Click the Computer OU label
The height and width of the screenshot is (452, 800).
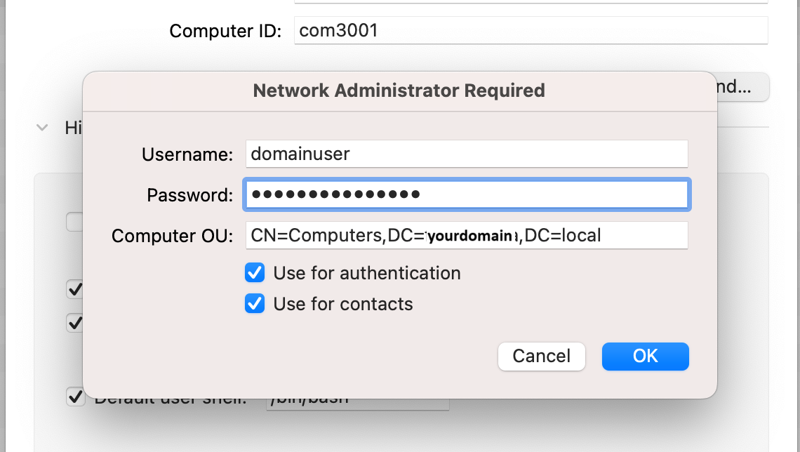(173, 236)
